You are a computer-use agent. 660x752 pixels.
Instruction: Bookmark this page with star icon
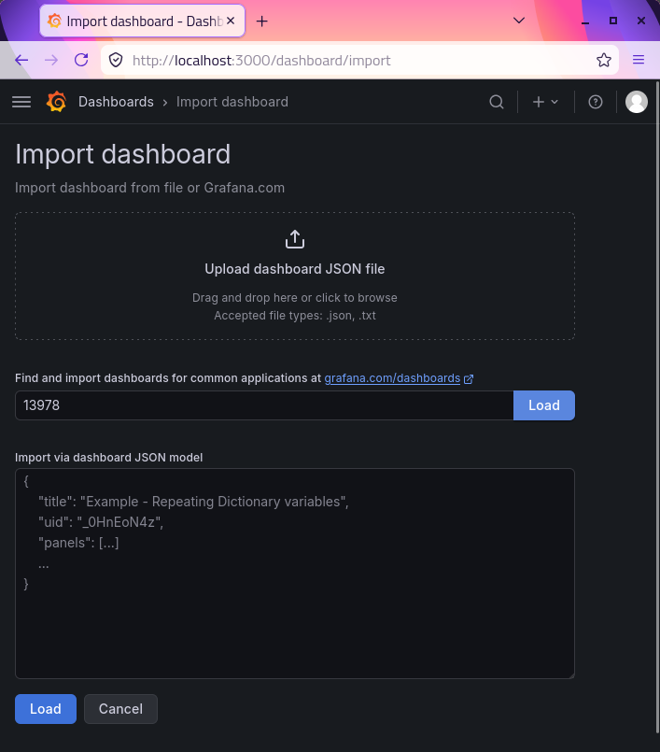pos(604,60)
